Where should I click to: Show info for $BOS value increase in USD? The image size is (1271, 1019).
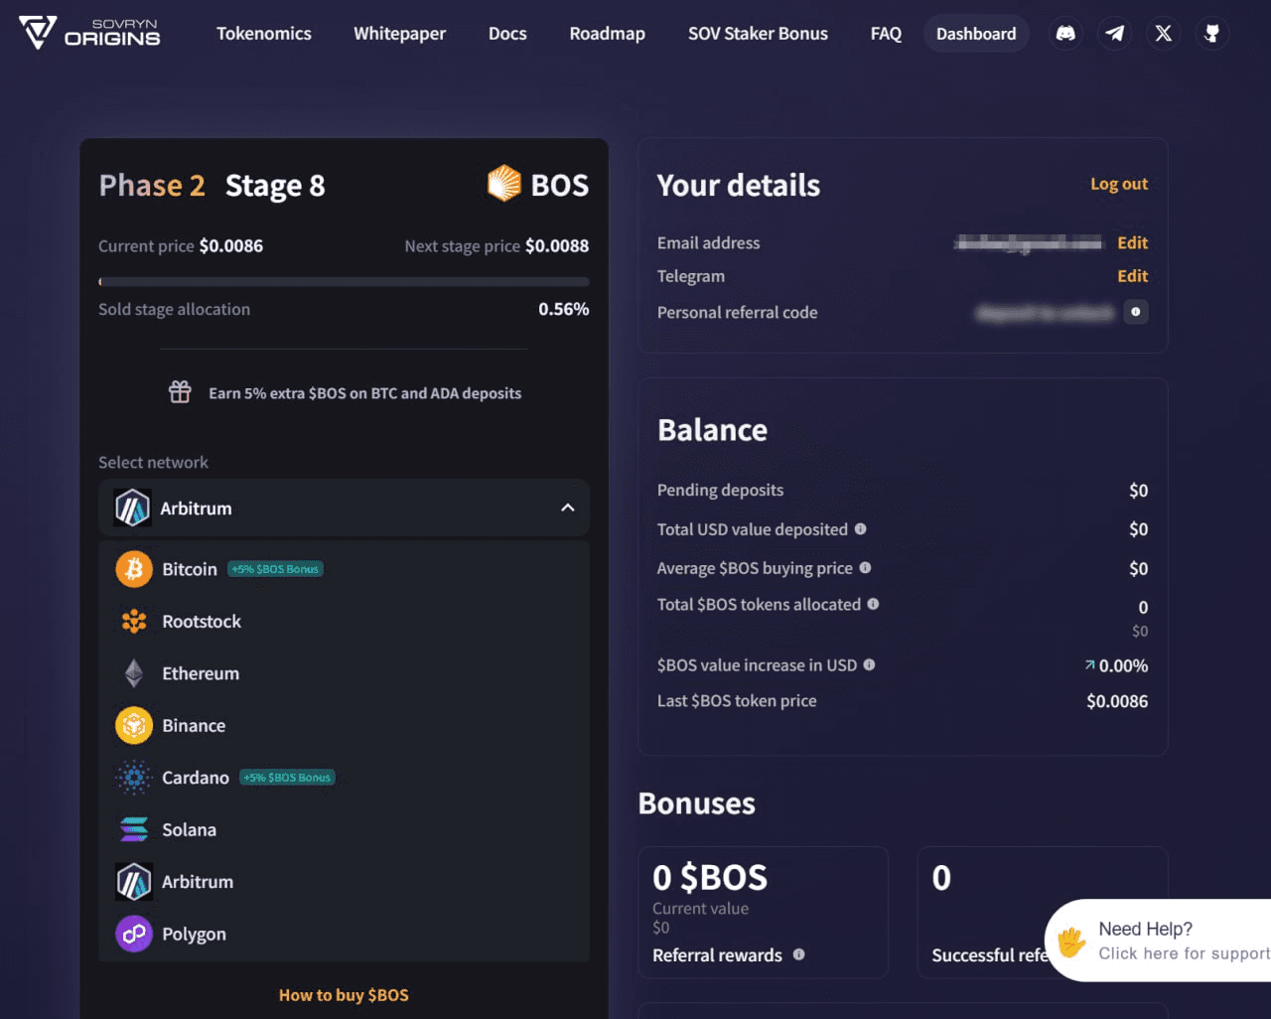[869, 665]
